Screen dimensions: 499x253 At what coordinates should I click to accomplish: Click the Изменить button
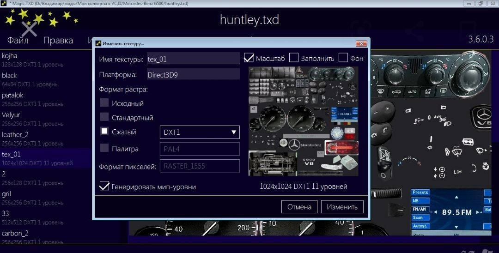pyautogui.click(x=342, y=207)
